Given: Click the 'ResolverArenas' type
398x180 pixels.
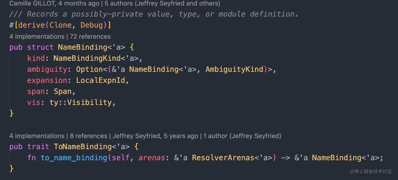Looking at the screenshot, I should click(223, 157).
